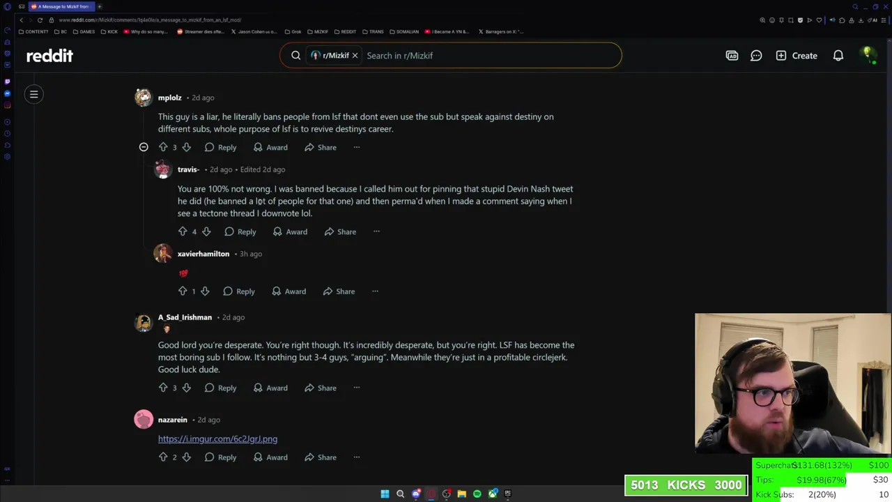
Task: Select the active Mizkif browser tab
Action: (x=61, y=6)
